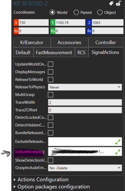
Task: Select the Parent coordinates radio button
Action: 76,13
